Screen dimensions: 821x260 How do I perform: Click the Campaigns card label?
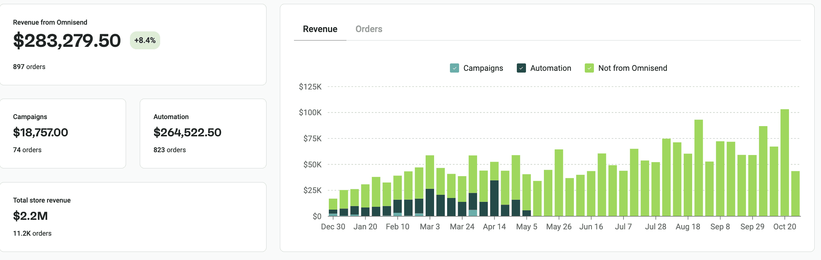(x=30, y=117)
